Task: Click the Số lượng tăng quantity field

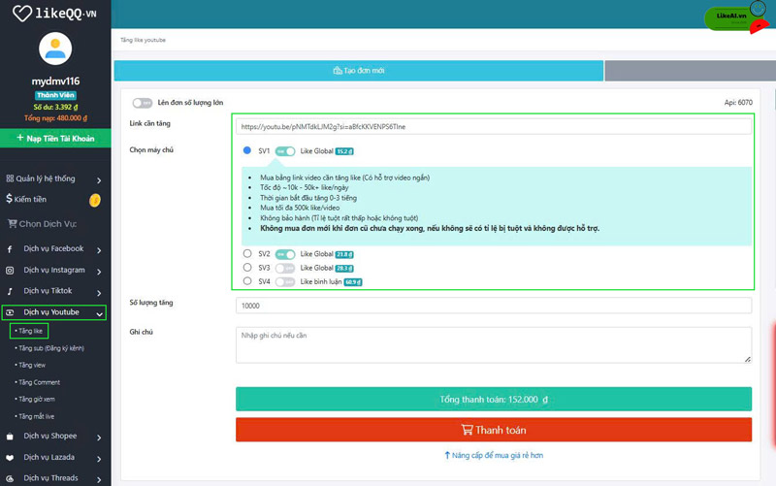Action: click(x=494, y=306)
